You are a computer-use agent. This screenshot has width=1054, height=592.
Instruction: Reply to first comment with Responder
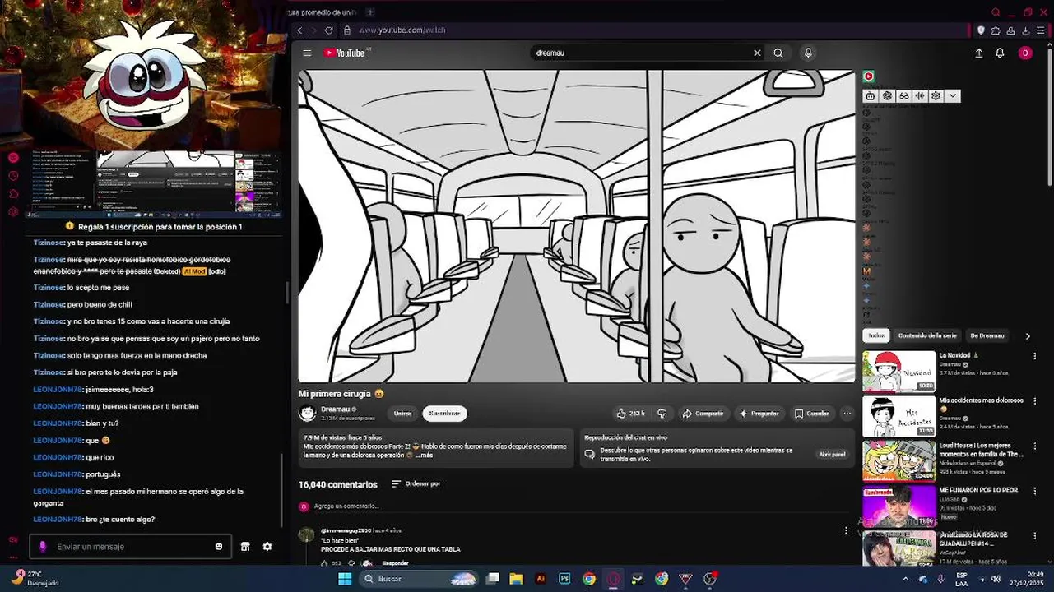(395, 563)
